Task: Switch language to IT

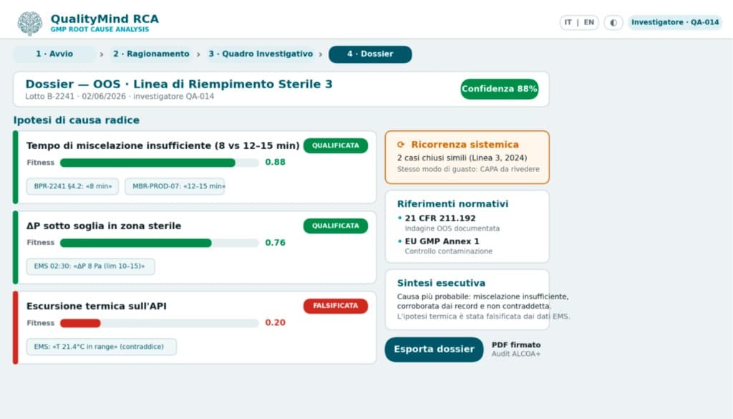Action: [x=568, y=22]
